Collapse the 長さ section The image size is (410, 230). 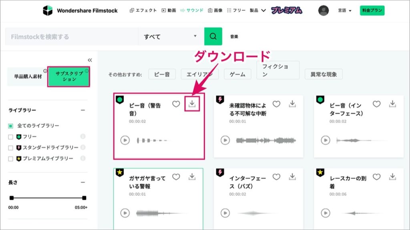(82, 182)
